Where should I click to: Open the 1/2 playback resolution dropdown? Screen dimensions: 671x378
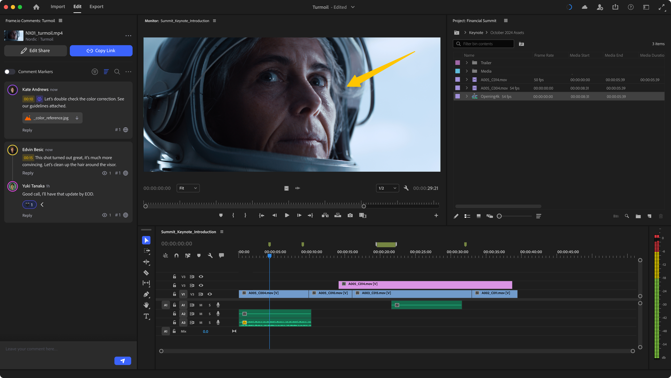pos(387,188)
